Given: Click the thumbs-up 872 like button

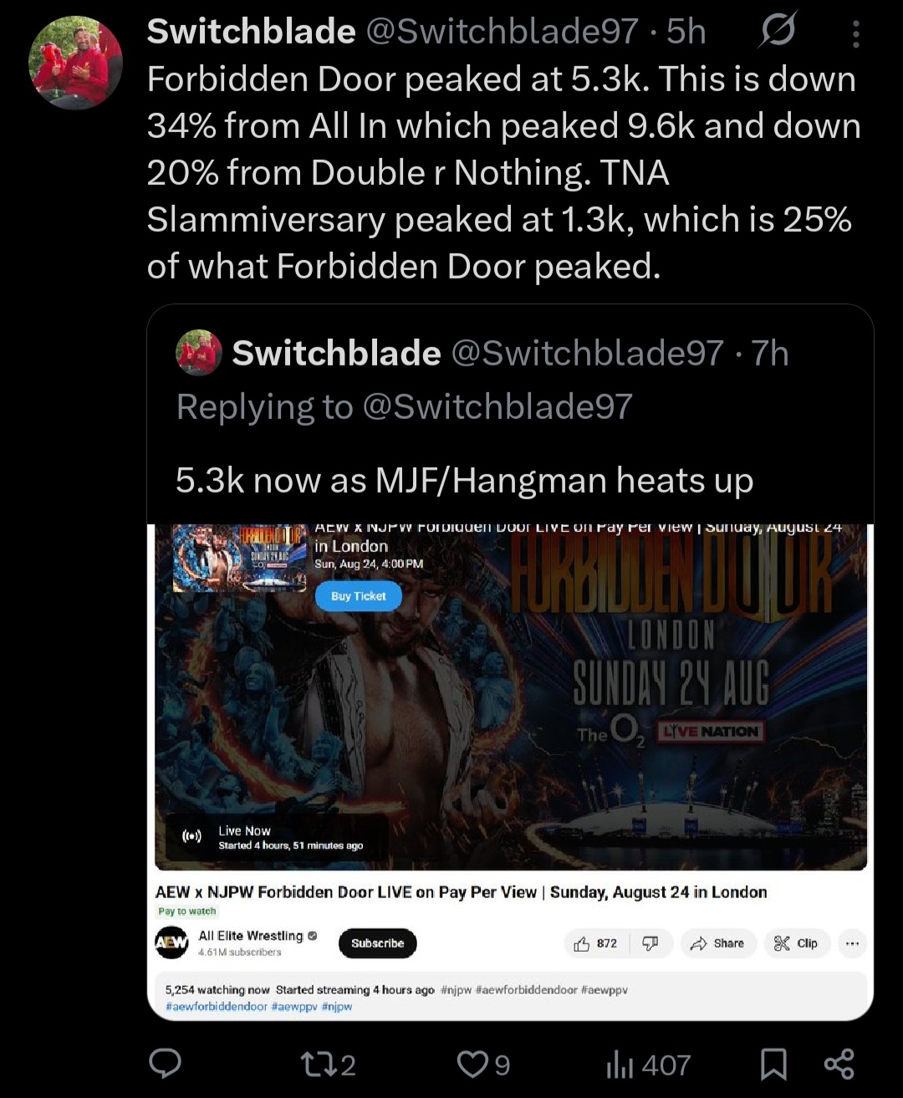Looking at the screenshot, I should pos(596,943).
